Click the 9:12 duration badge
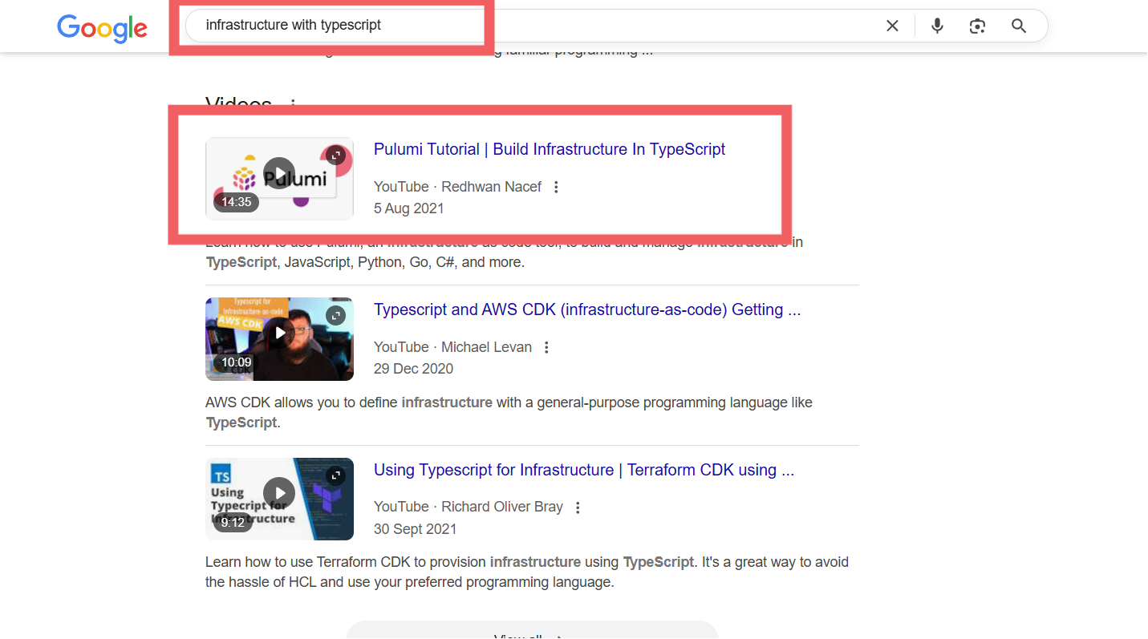 pyautogui.click(x=233, y=523)
